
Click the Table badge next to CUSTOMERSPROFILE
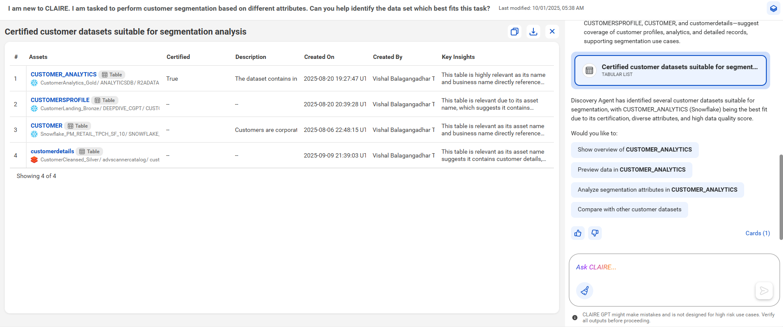105,100
